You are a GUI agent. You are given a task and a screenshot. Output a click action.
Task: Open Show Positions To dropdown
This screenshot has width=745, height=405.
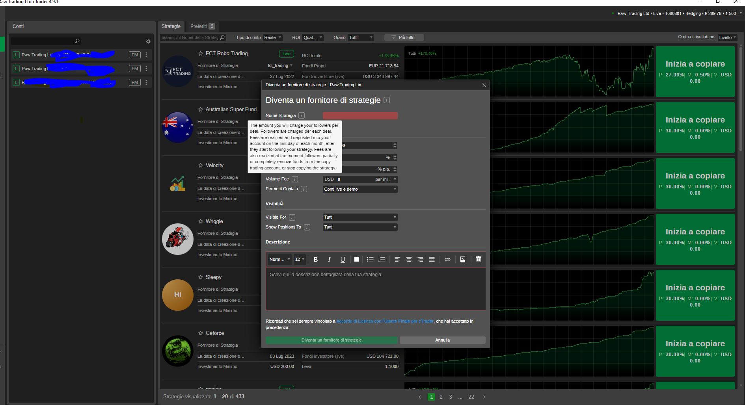(360, 227)
